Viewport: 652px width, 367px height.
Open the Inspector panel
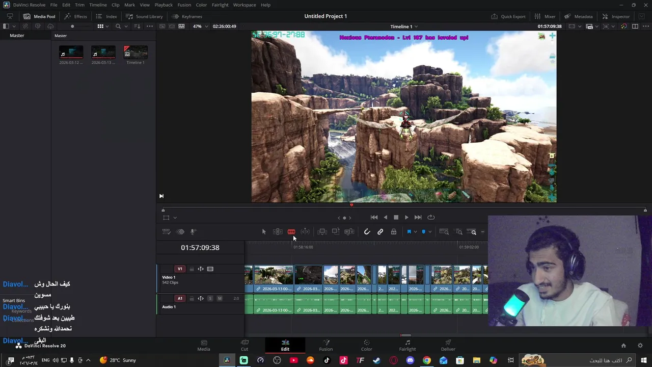(x=616, y=16)
